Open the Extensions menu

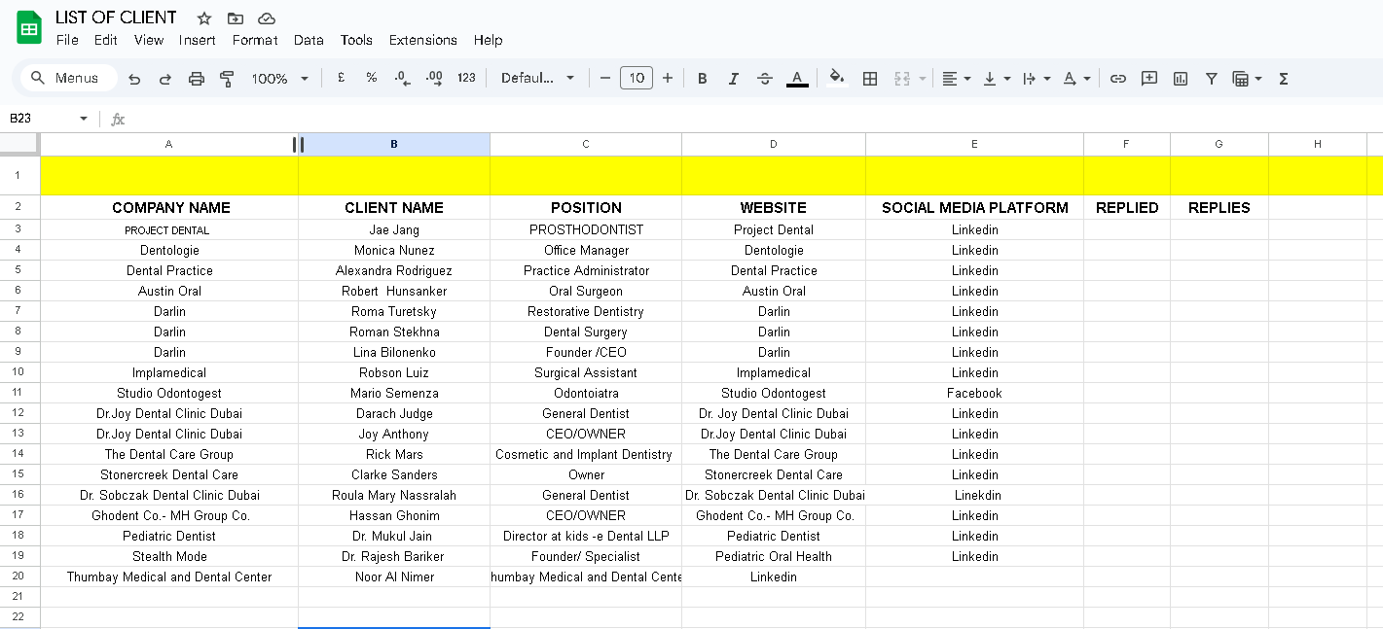click(x=423, y=40)
